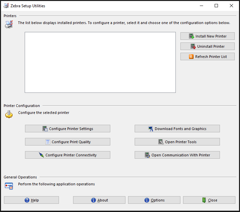Show the About dialog
240x212 pixels.
pos(99,200)
